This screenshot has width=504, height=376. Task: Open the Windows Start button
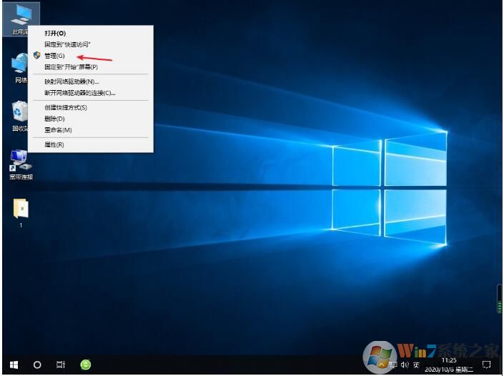pos(14,365)
